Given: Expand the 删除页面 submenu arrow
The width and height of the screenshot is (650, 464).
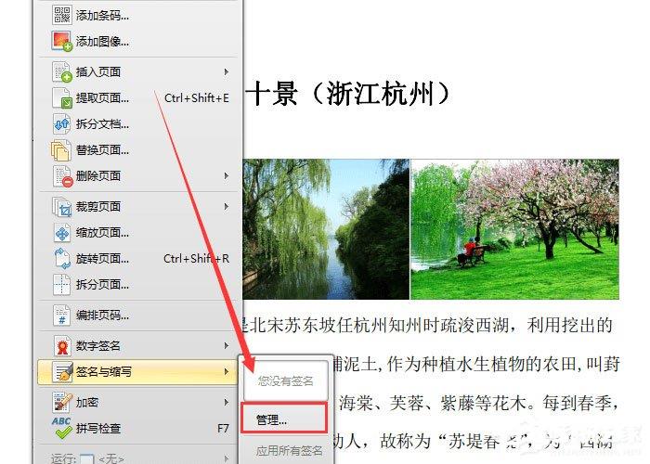Looking at the screenshot, I should tap(226, 176).
